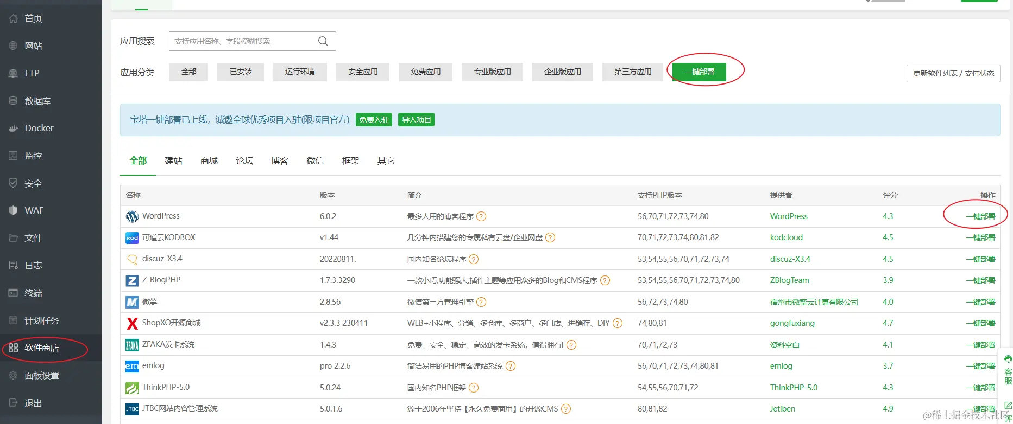Click the 导入项目 green button

point(417,120)
